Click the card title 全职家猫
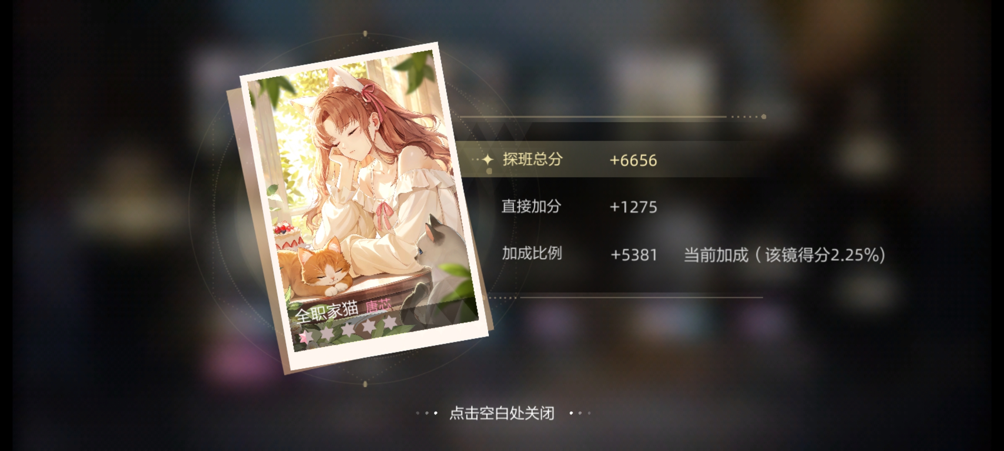 tap(327, 312)
